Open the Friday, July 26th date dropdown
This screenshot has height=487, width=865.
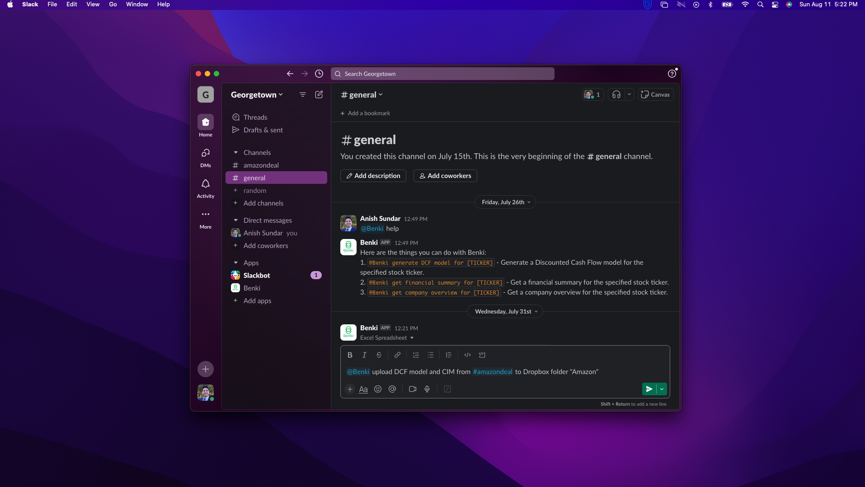[x=505, y=202]
